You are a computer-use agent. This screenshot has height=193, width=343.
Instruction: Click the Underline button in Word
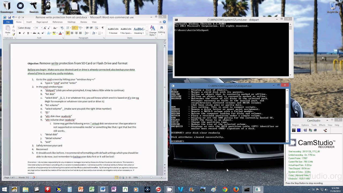click(x=28, y=33)
